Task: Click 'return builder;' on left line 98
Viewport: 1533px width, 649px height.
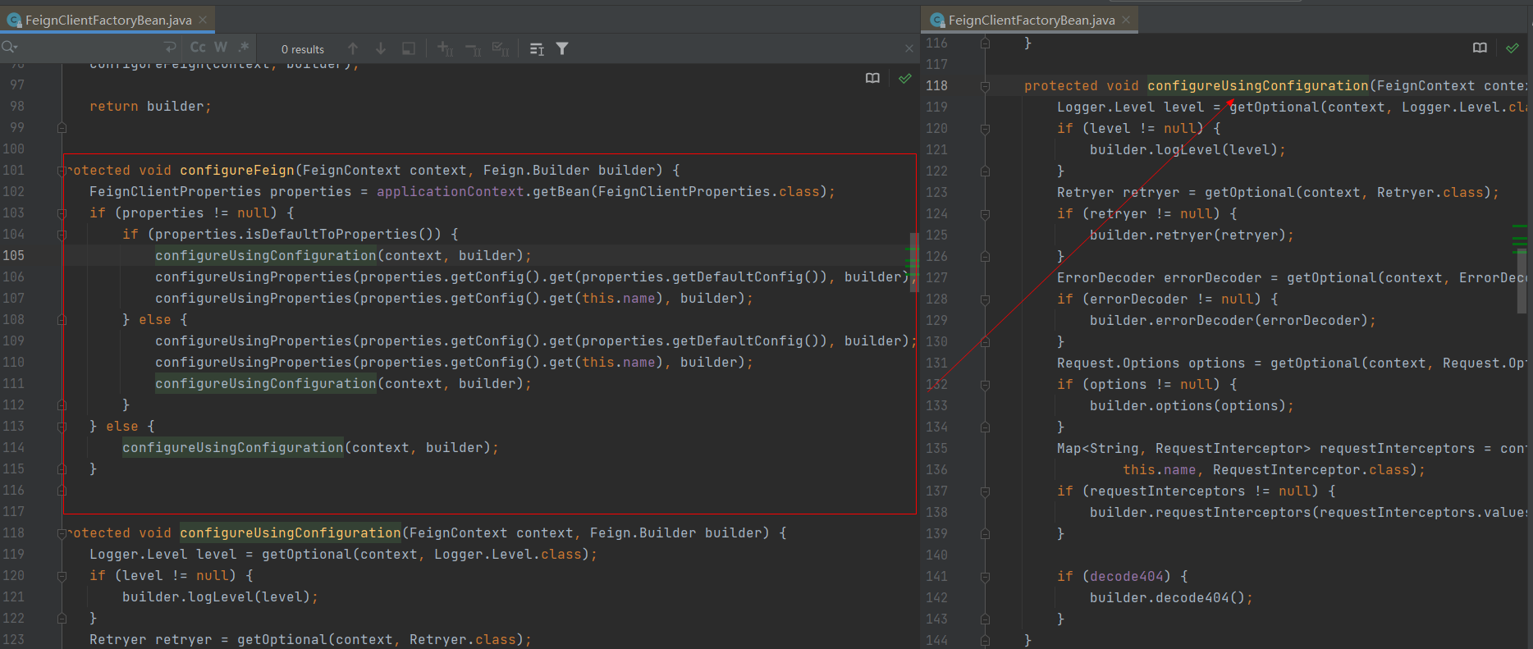Action: tap(150, 106)
